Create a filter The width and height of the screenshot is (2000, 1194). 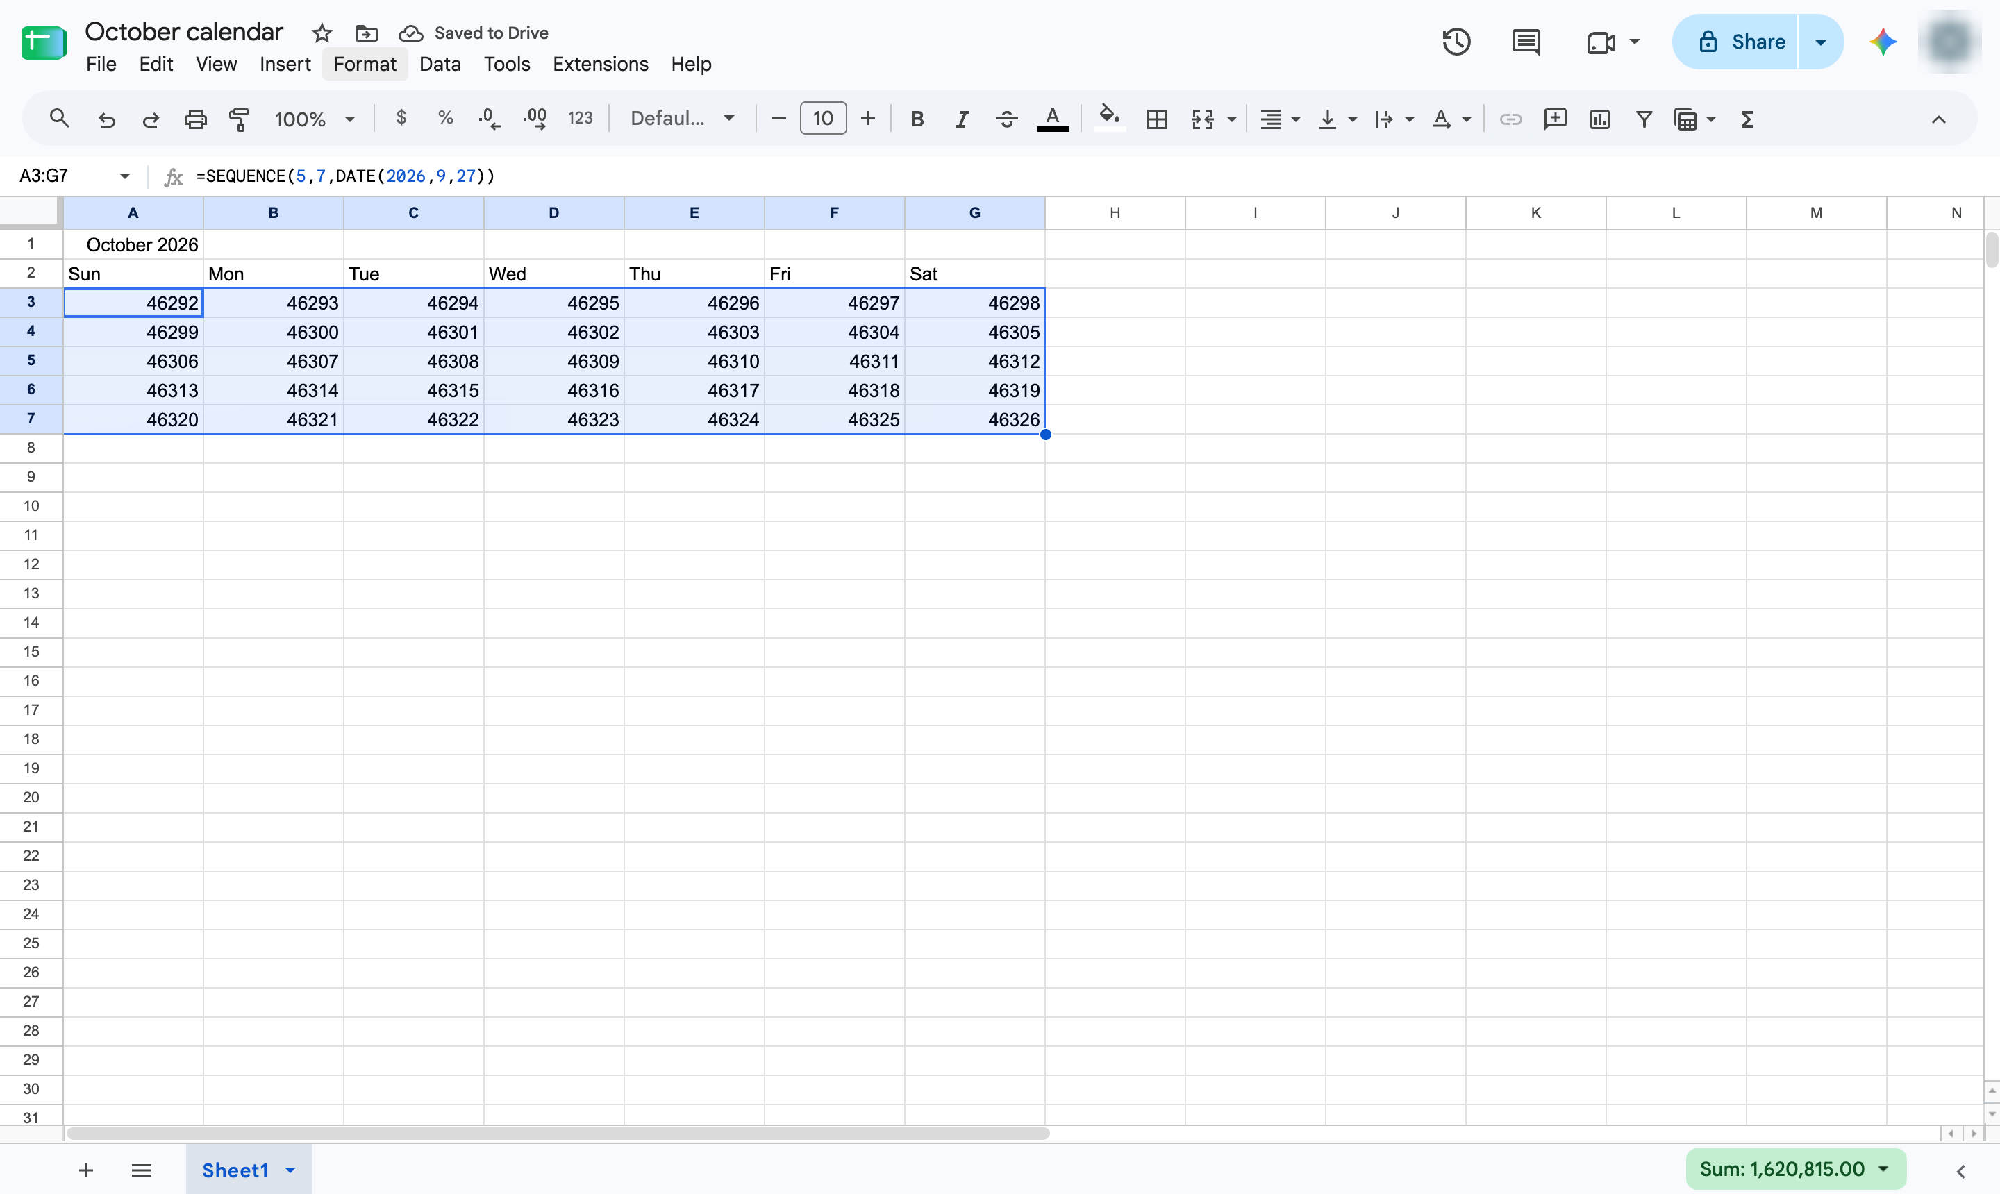pyautogui.click(x=1644, y=119)
